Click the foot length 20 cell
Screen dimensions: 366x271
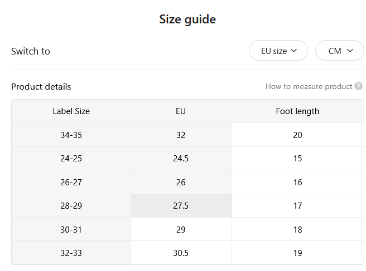[x=297, y=135]
